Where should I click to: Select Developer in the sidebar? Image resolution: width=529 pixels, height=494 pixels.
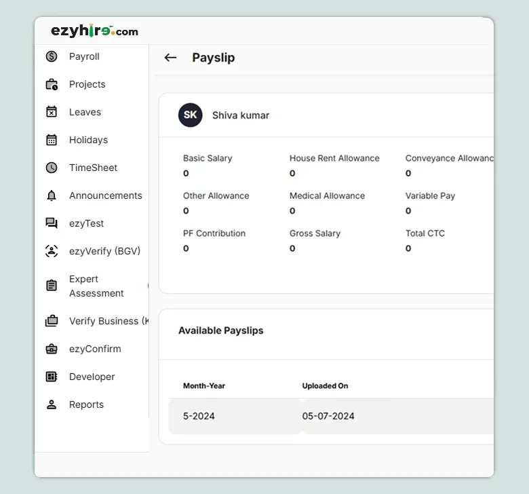point(92,377)
